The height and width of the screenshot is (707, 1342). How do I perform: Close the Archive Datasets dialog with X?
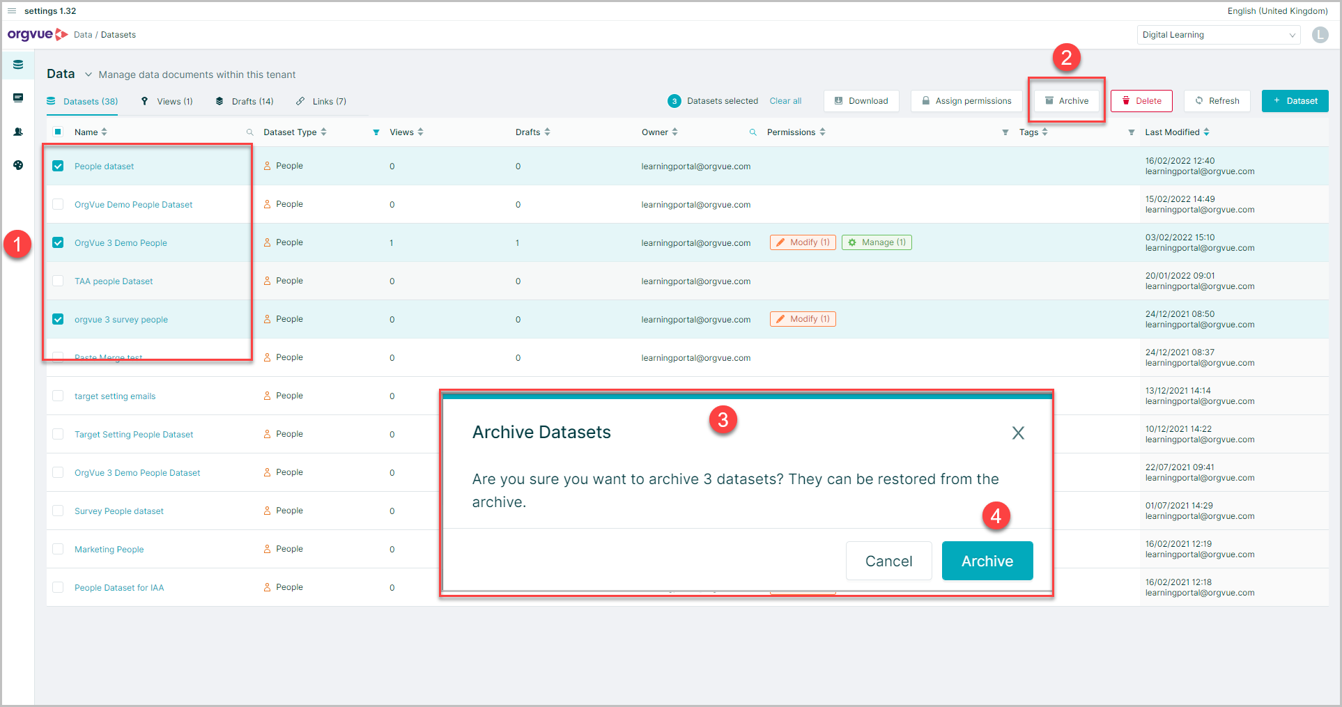pyautogui.click(x=1018, y=433)
